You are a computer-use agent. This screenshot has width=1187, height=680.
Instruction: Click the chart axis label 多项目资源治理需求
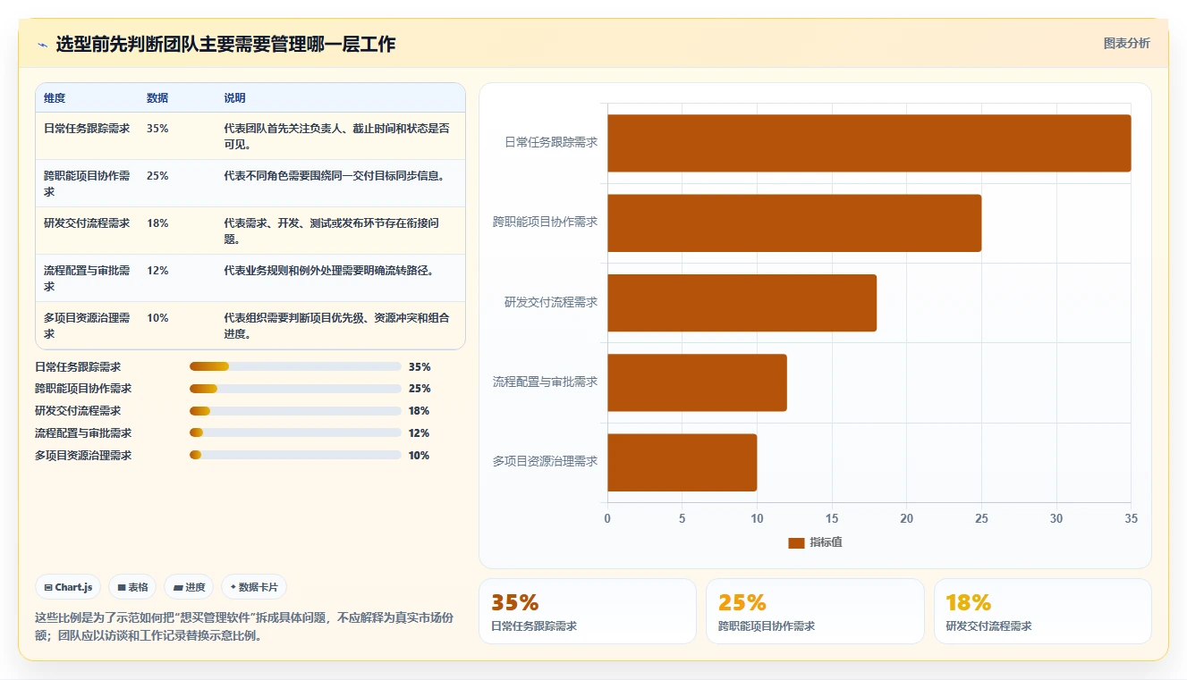[x=546, y=461]
